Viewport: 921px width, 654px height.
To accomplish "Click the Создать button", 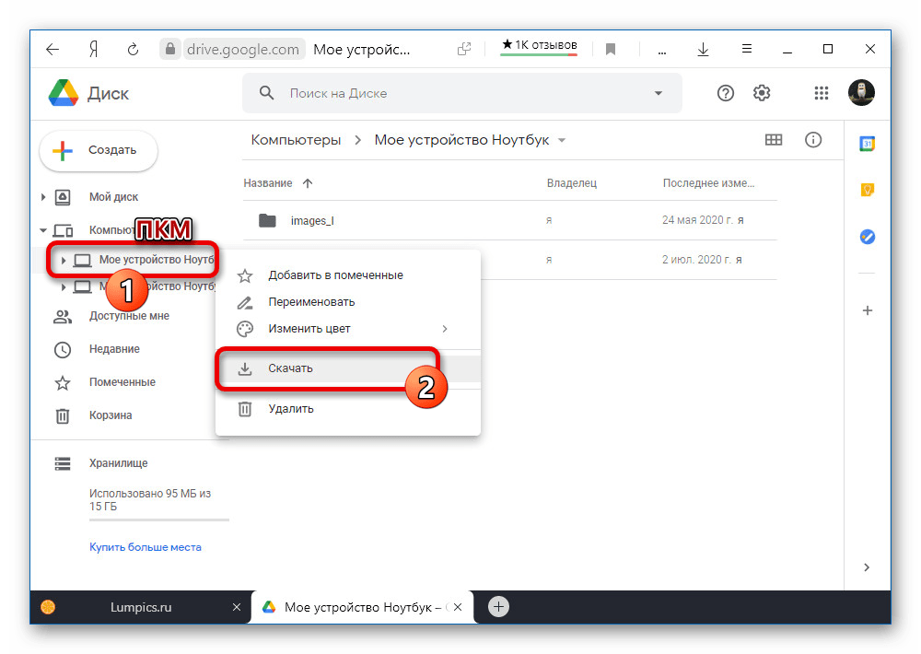I will pos(99,150).
